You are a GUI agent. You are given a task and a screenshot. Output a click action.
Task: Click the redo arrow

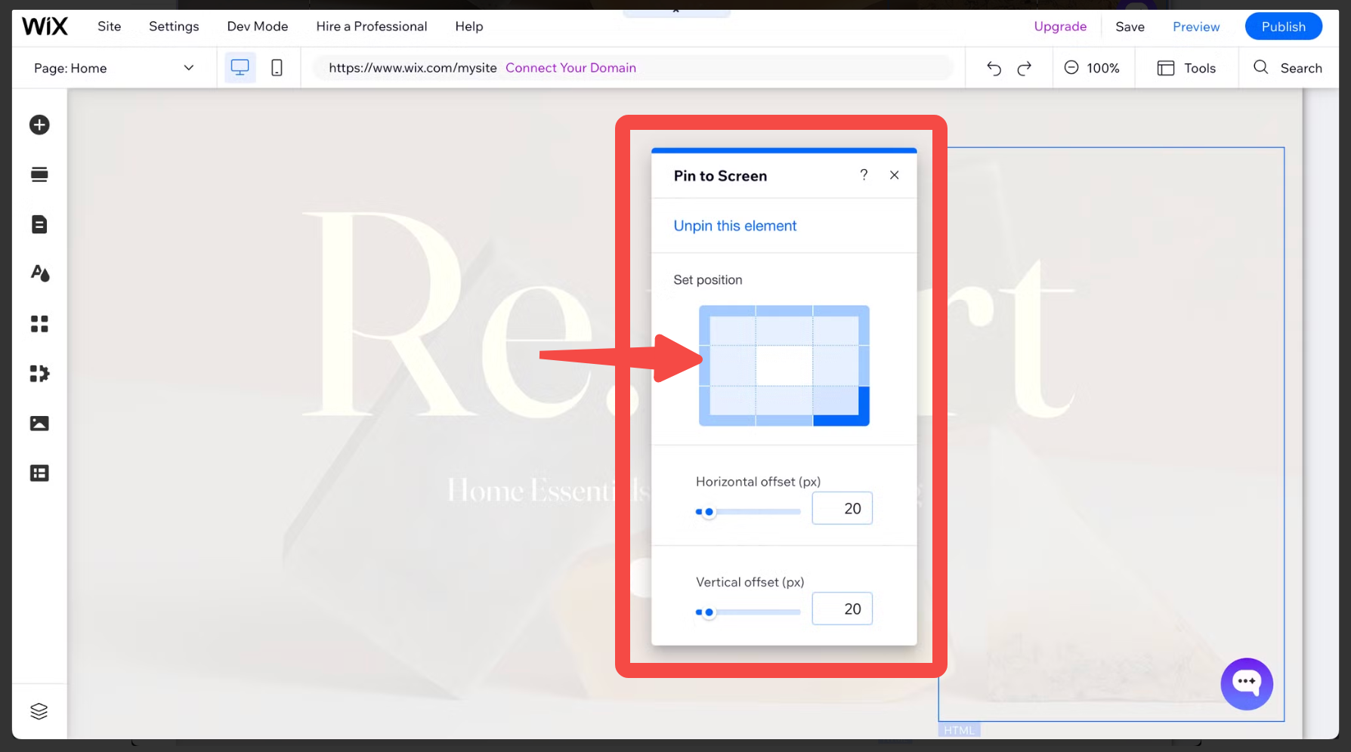[1025, 69]
